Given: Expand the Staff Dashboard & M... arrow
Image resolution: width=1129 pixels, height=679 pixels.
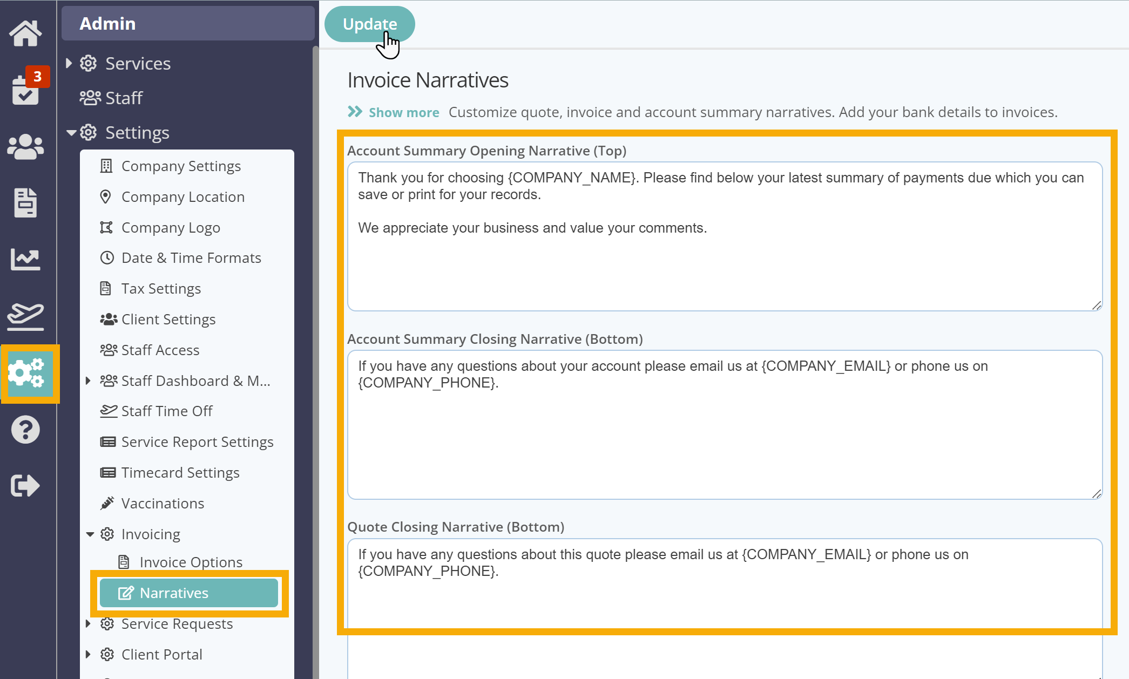Looking at the screenshot, I should [88, 381].
